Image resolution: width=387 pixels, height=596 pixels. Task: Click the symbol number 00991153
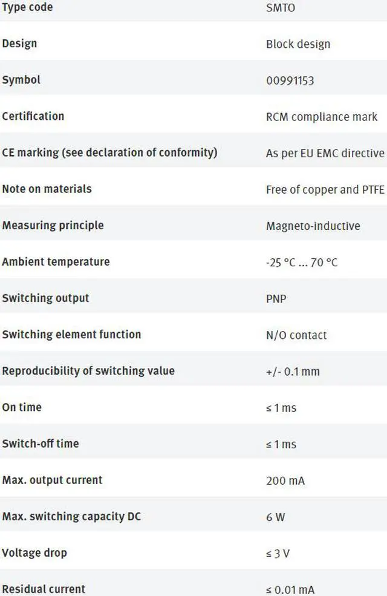pos(290,80)
